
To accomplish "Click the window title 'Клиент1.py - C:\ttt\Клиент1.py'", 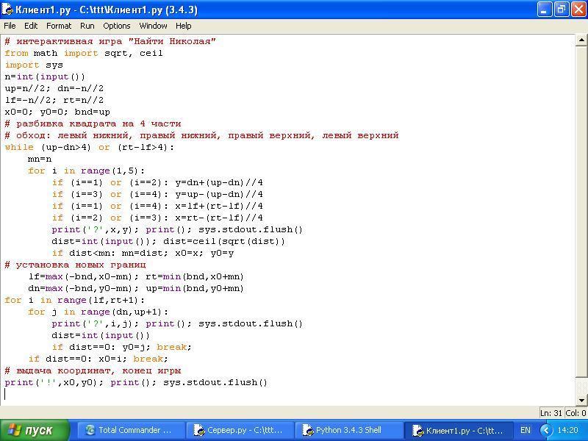I will [106, 10].
